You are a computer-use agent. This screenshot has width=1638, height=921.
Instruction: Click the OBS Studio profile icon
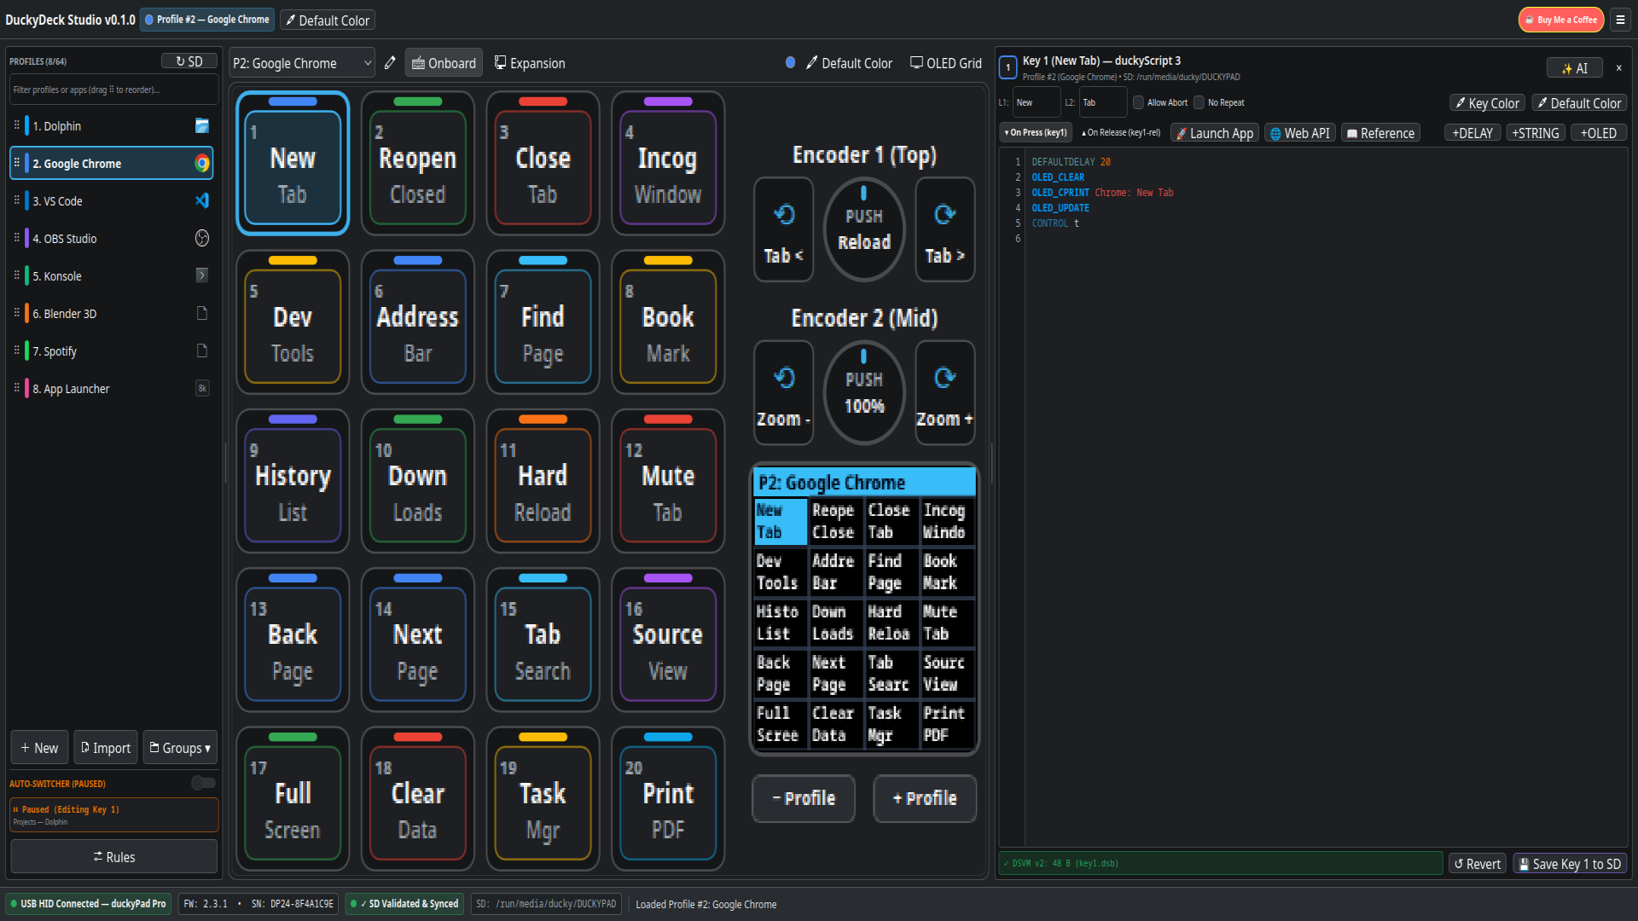202,238
